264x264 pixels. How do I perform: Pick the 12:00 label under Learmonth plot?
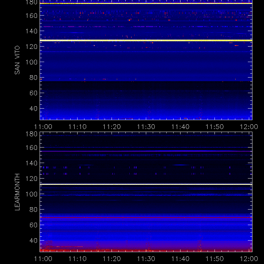pyautogui.click(x=249, y=259)
